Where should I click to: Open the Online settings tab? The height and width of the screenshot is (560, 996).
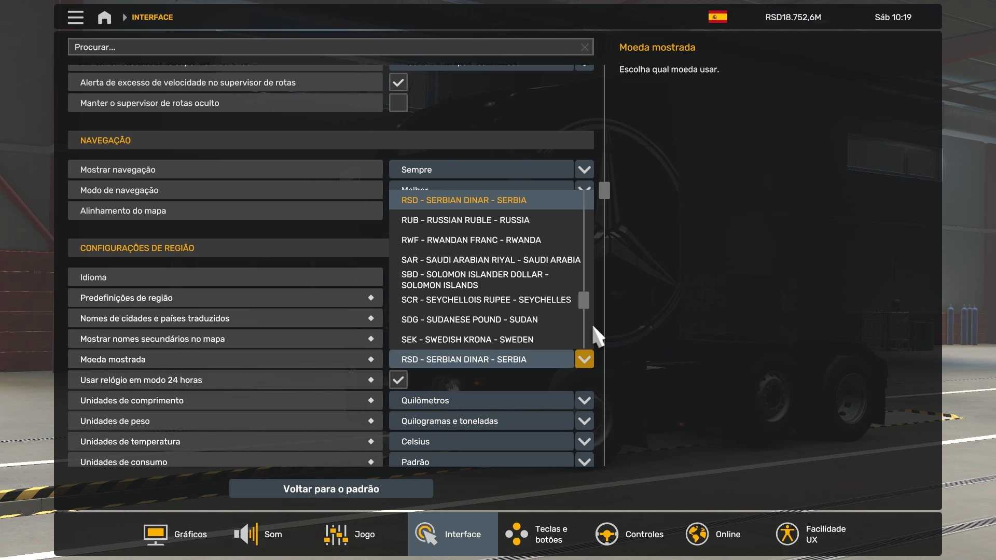[x=713, y=534]
